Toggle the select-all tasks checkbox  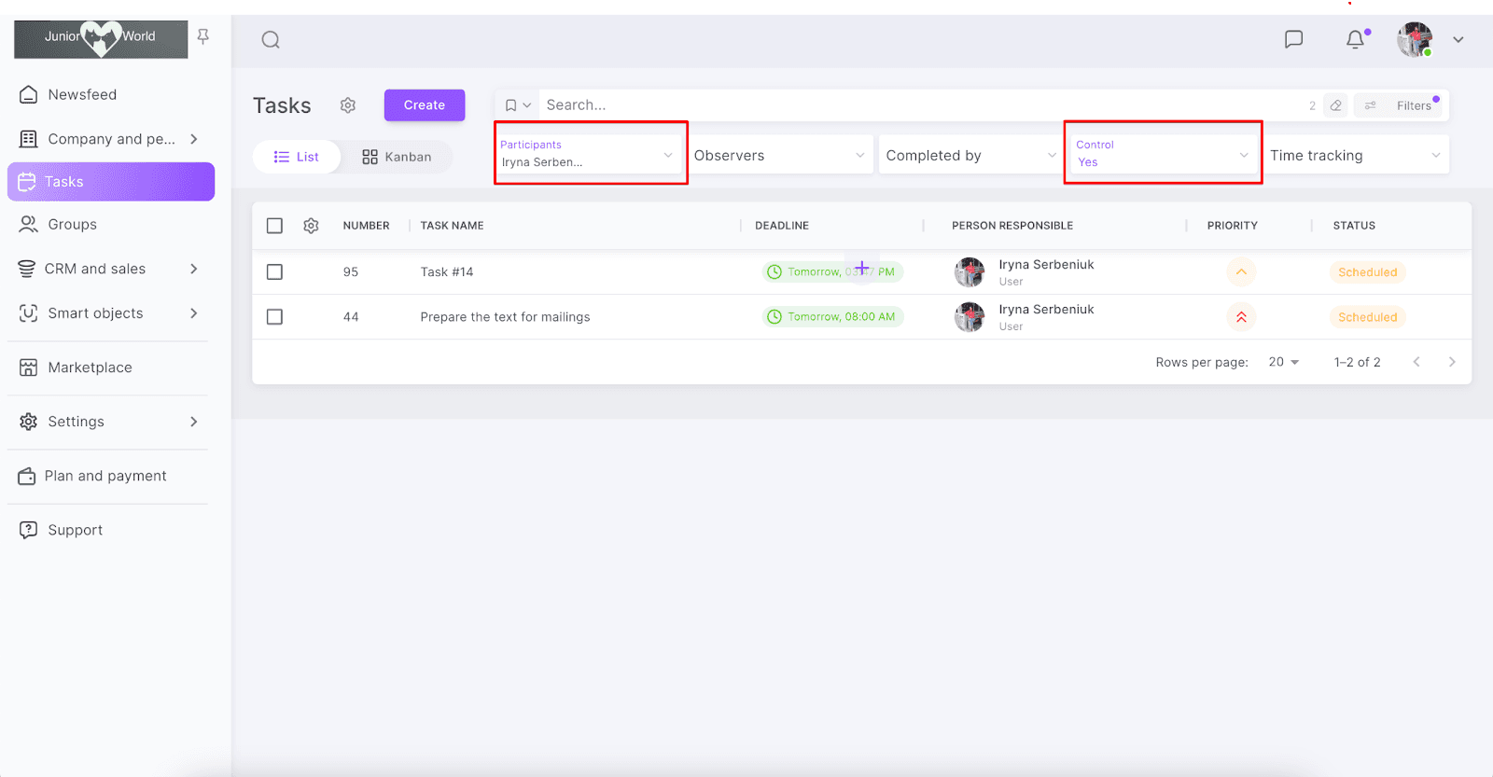[x=274, y=226]
